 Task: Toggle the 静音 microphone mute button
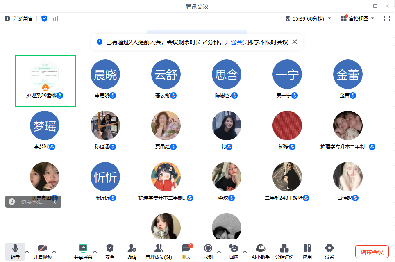pos(15,251)
